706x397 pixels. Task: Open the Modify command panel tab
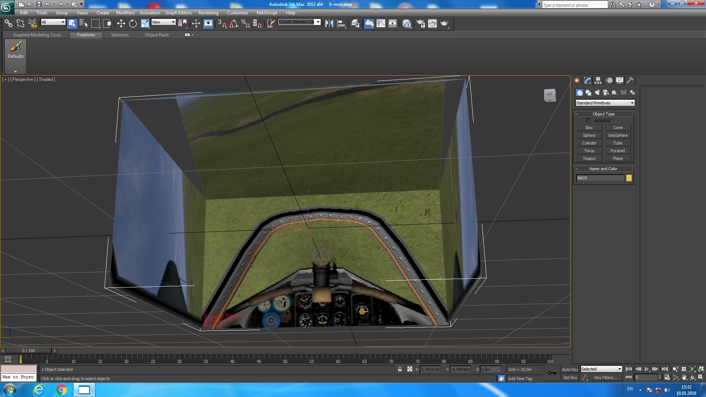click(x=587, y=81)
